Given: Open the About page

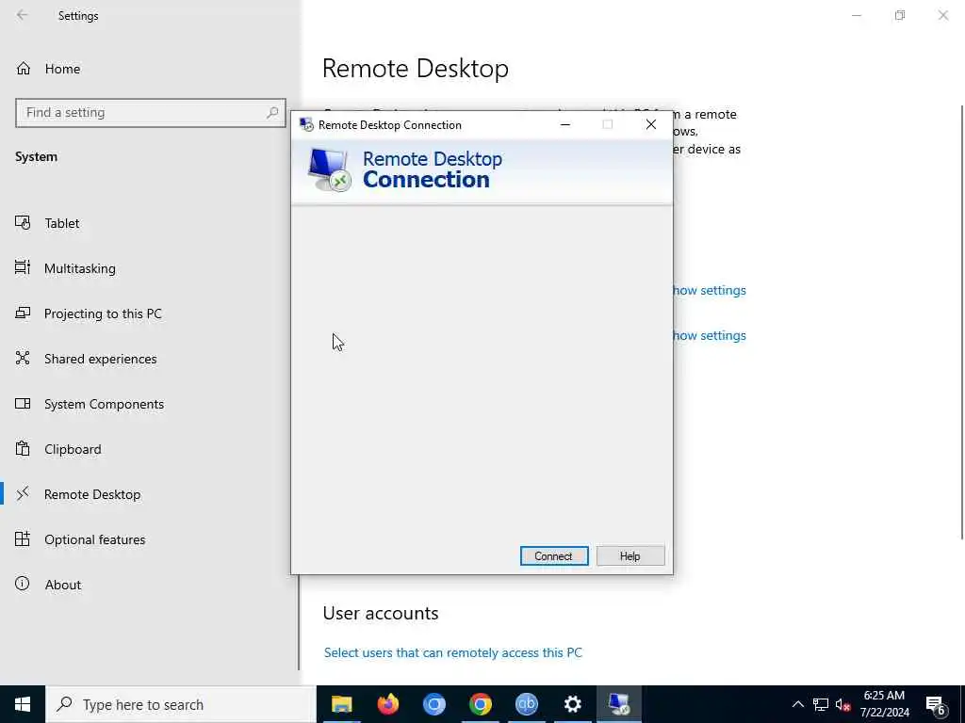Looking at the screenshot, I should coord(63,586).
